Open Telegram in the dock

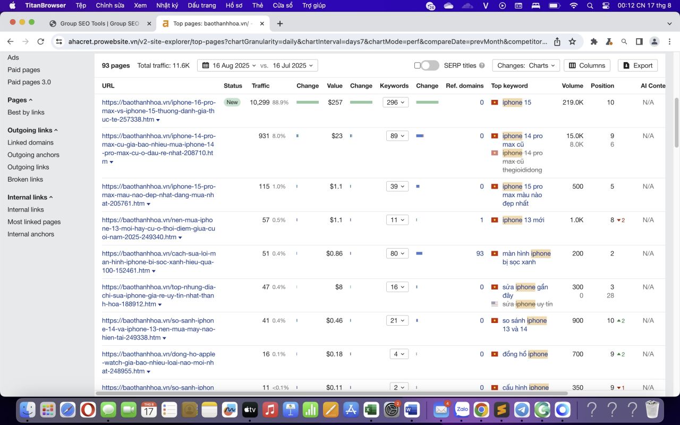(x=522, y=410)
